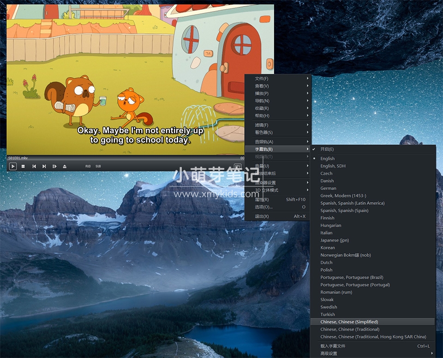
Task: Click the GPU indicator icon
Action: (238, 166)
